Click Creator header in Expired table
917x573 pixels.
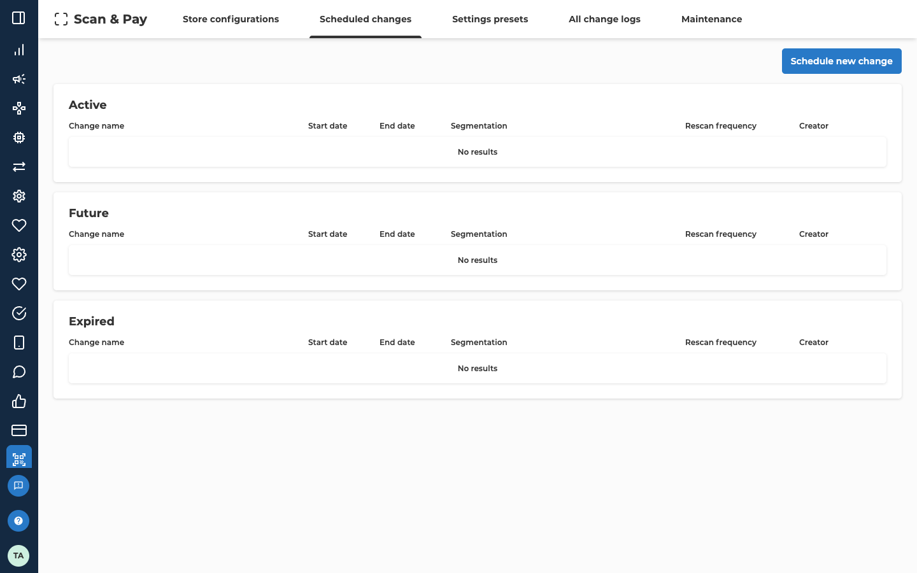[814, 343]
